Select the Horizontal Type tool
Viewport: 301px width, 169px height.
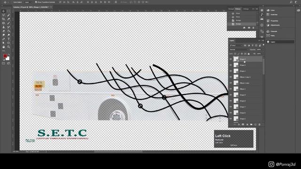click(x=8, y=39)
